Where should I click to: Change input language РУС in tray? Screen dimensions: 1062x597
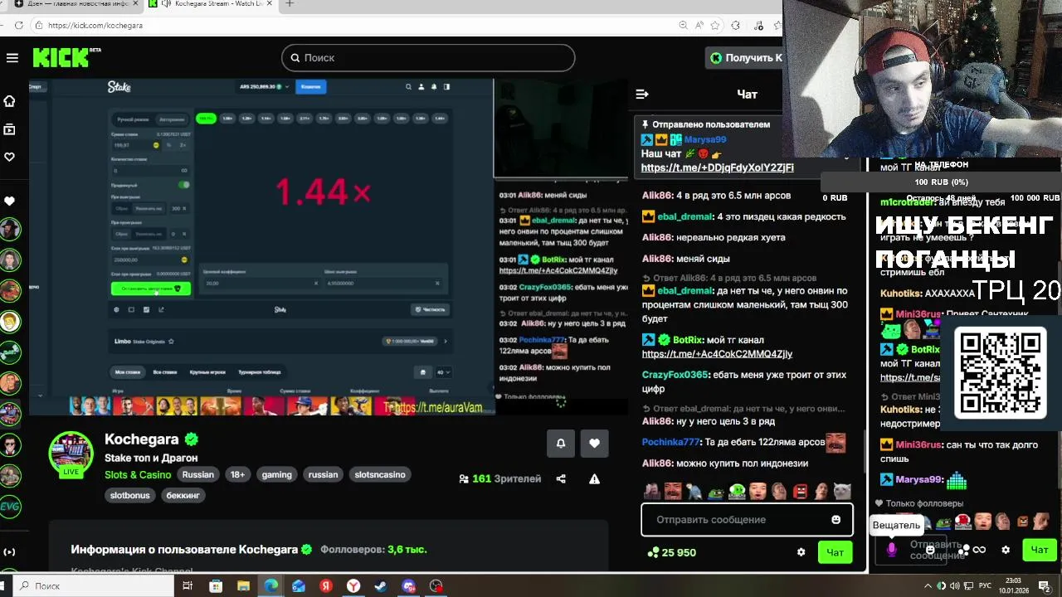coord(985,586)
